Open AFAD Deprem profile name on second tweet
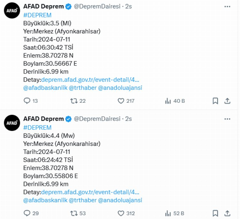This screenshot has height=219, width=240. [x=43, y=119]
